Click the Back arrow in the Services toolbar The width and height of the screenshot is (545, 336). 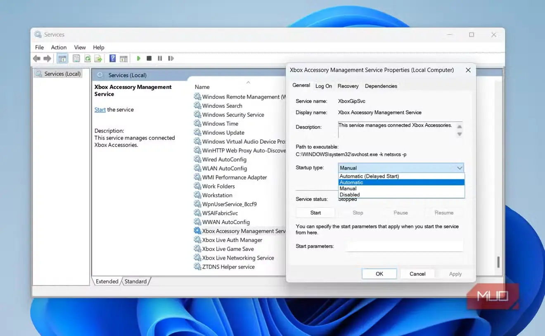pos(37,59)
